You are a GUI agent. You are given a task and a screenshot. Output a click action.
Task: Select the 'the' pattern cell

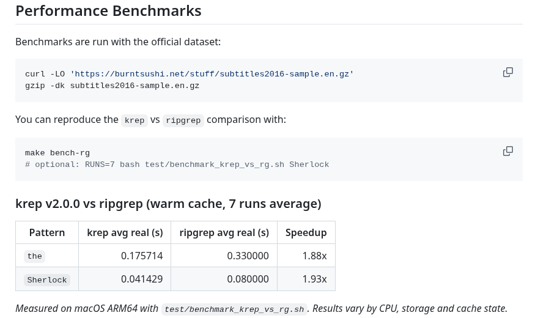(35, 256)
